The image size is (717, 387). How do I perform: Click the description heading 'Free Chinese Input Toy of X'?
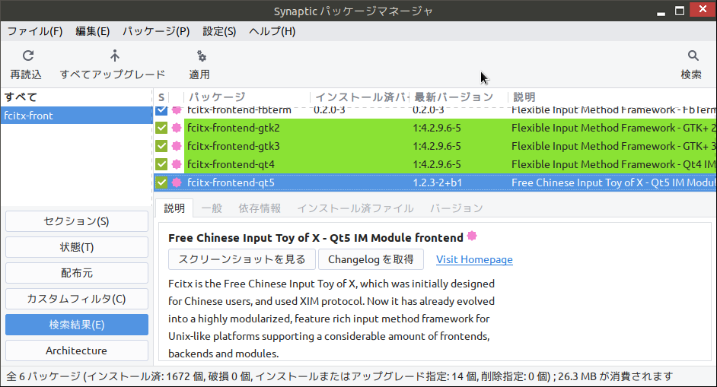pyautogui.click(x=316, y=237)
